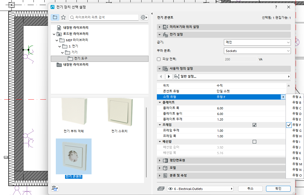Collapse the 플레이트 parameter group
Image resolution: width=304 pixels, height=195 pixels.
click(x=160, y=102)
